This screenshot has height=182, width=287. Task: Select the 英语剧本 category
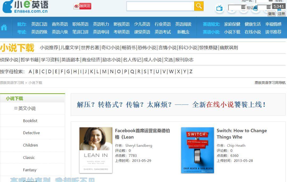click(x=70, y=60)
